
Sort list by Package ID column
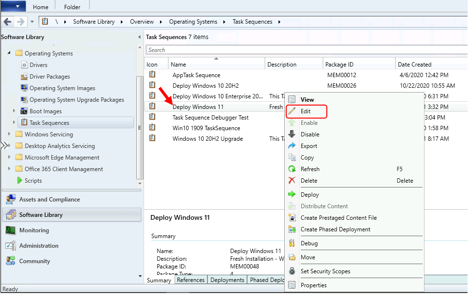359,64
